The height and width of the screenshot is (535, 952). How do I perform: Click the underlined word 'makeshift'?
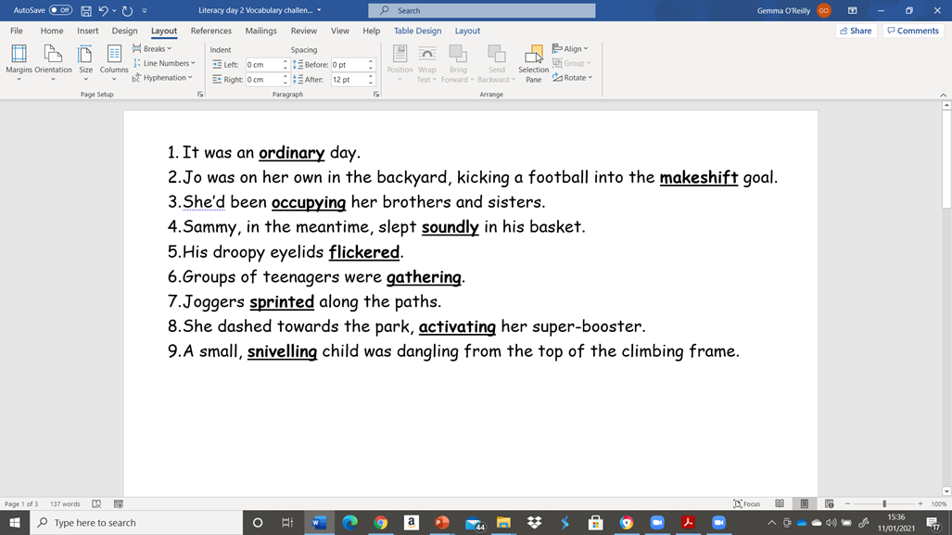pyautogui.click(x=699, y=177)
